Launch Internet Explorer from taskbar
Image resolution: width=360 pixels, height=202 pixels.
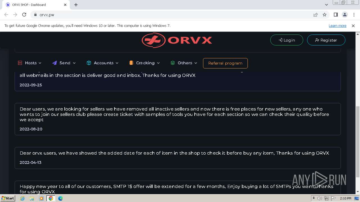coord(22,198)
